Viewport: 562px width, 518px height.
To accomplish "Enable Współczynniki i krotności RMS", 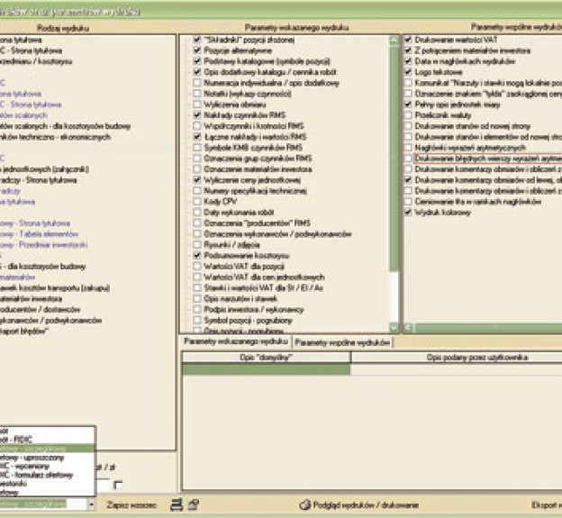I will pyautogui.click(x=197, y=126).
